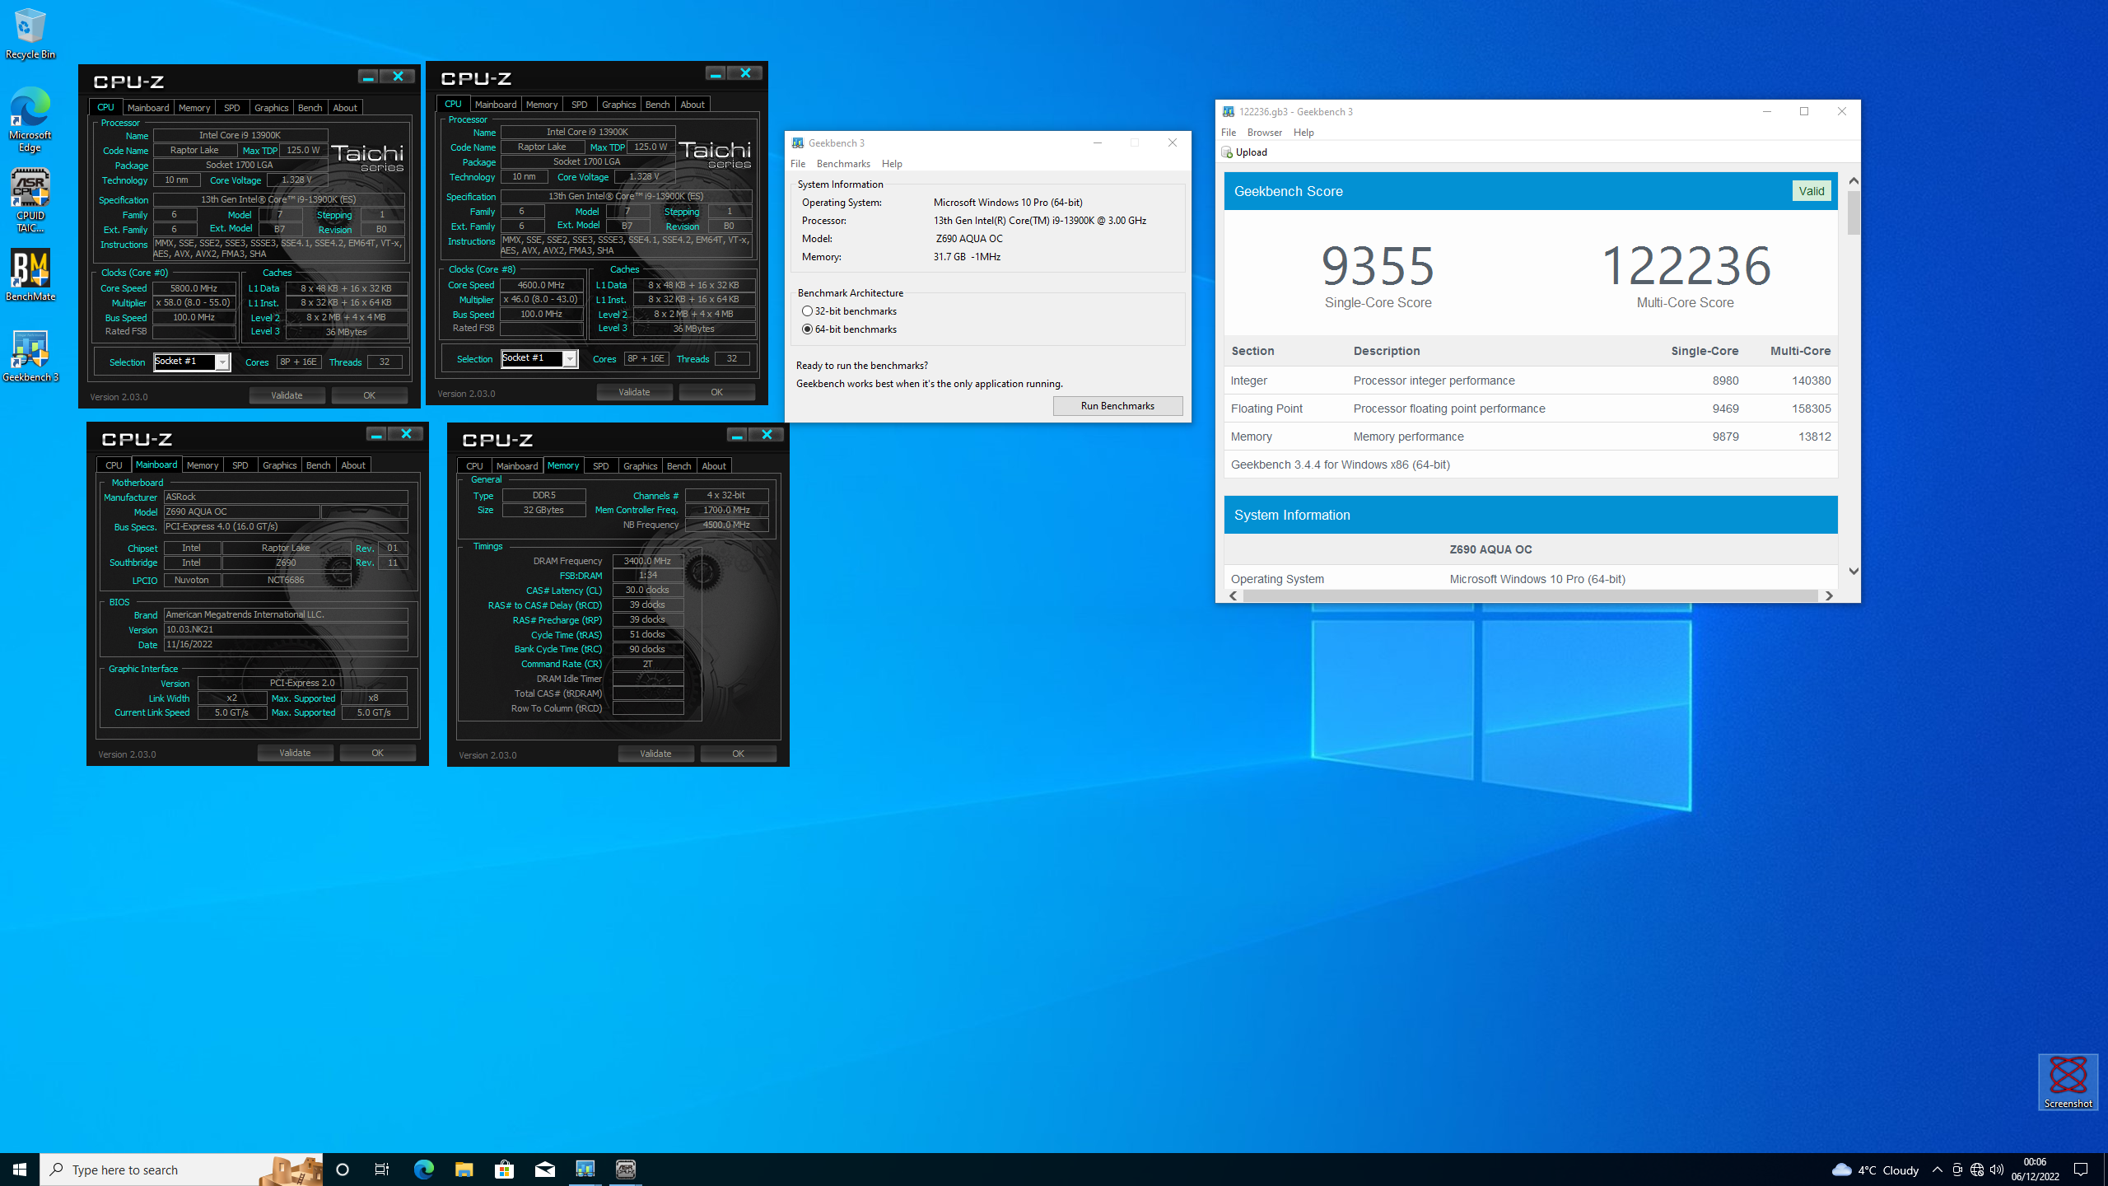
Task: Minimize the top-left CPU-Z window
Action: (x=368, y=77)
